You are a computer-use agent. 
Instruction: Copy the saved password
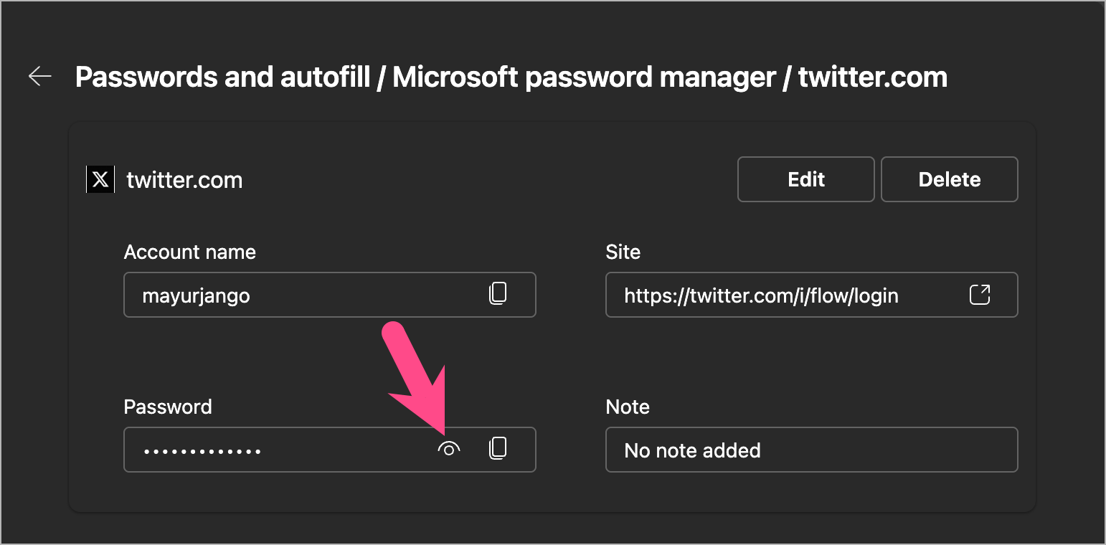(498, 449)
